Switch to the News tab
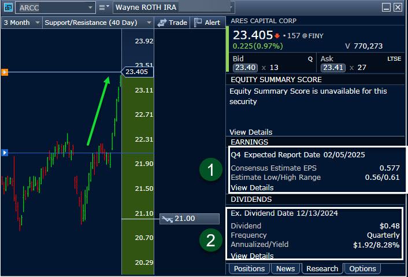Image resolution: width=408 pixels, height=277 pixels. point(285,268)
